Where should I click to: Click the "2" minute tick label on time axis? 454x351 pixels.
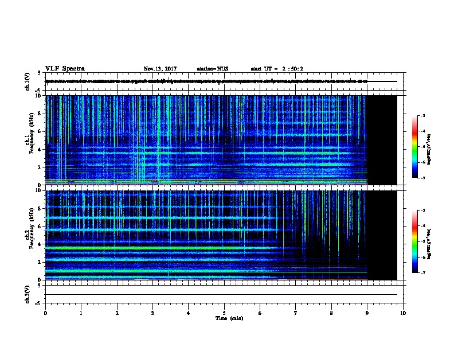pyautogui.click(x=117, y=313)
